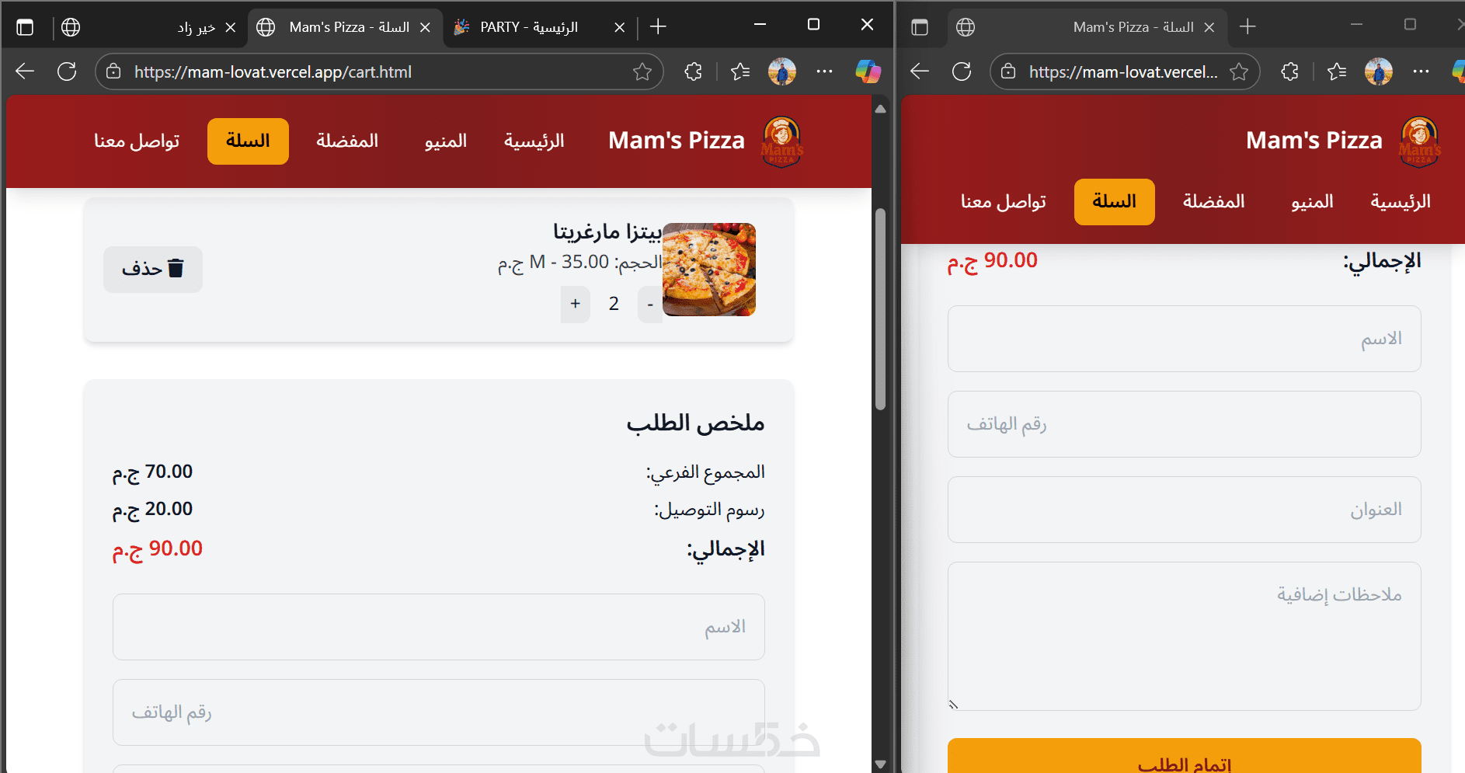Viewport: 1465px width, 773px height.
Task: Go back in the left browser window
Action: point(25,71)
